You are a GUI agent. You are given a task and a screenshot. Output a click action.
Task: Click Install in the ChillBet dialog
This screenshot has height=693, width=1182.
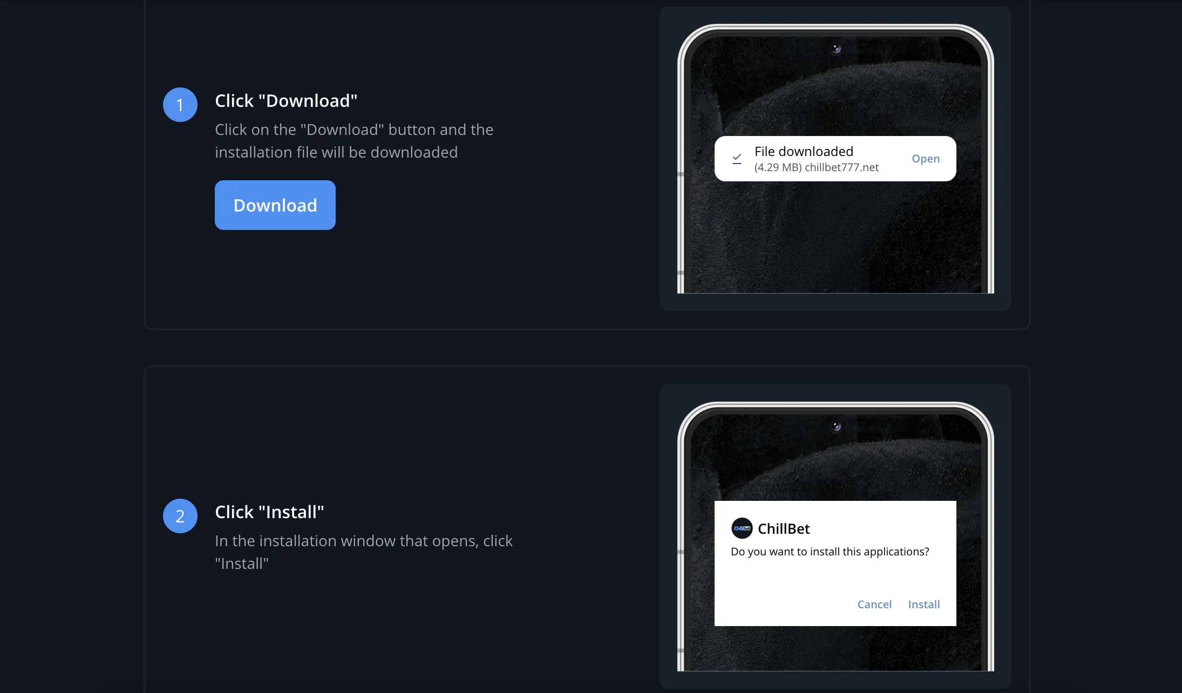923,604
